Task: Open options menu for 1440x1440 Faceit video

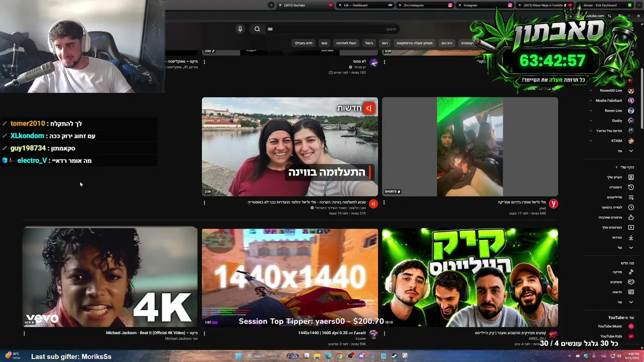Action: (204, 333)
